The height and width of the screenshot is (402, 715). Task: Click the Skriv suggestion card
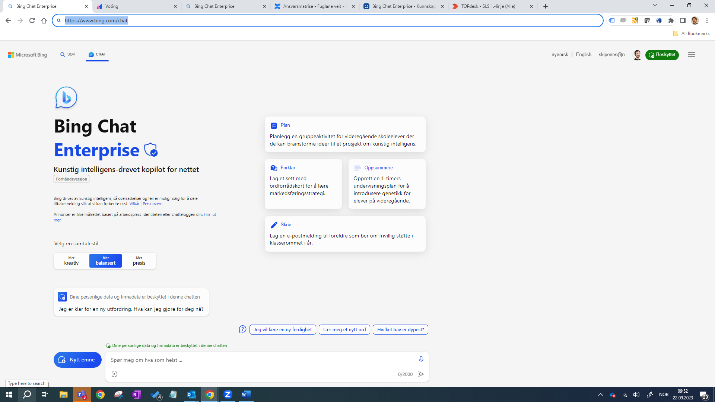(345, 234)
